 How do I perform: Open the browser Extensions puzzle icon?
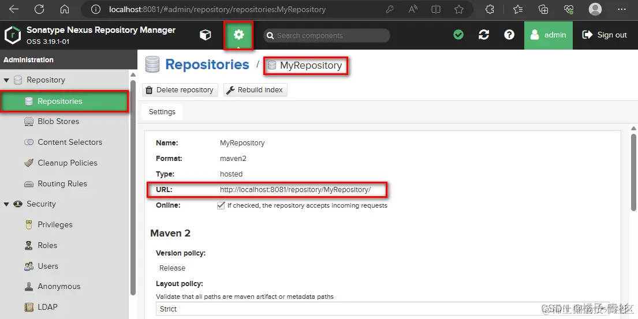click(x=490, y=9)
